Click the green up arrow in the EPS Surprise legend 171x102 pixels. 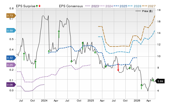(x=37, y=6)
